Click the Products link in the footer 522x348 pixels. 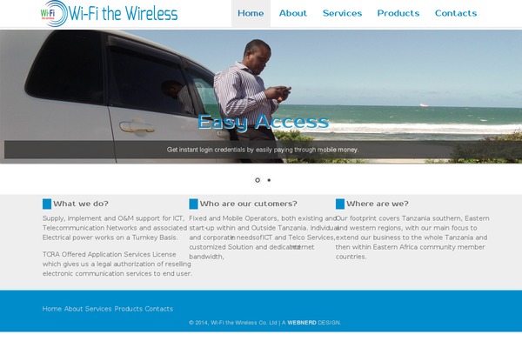pos(129,309)
